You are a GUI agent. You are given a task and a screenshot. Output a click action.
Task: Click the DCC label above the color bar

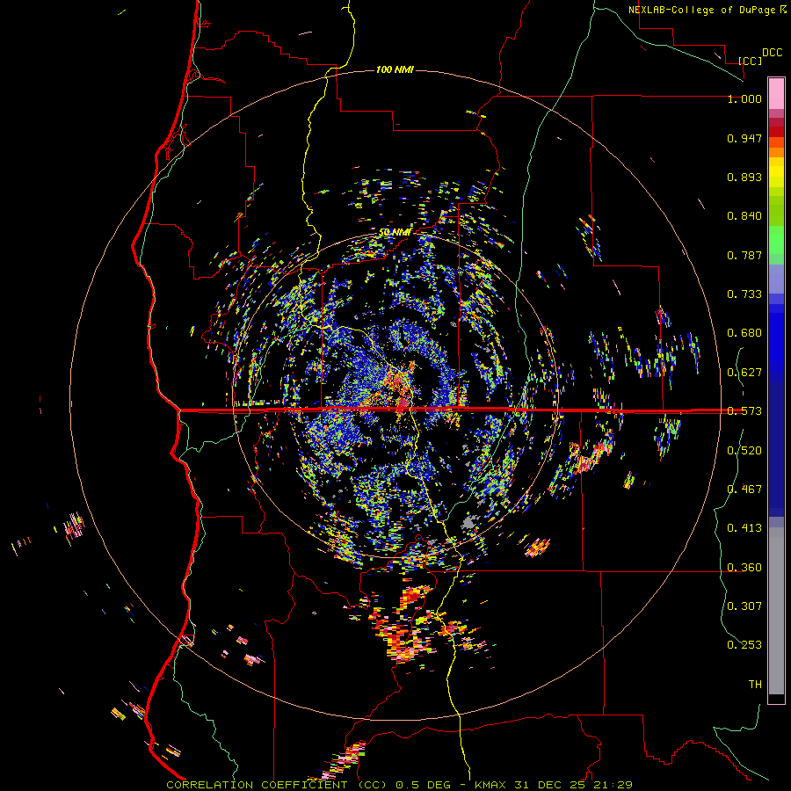(x=773, y=53)
